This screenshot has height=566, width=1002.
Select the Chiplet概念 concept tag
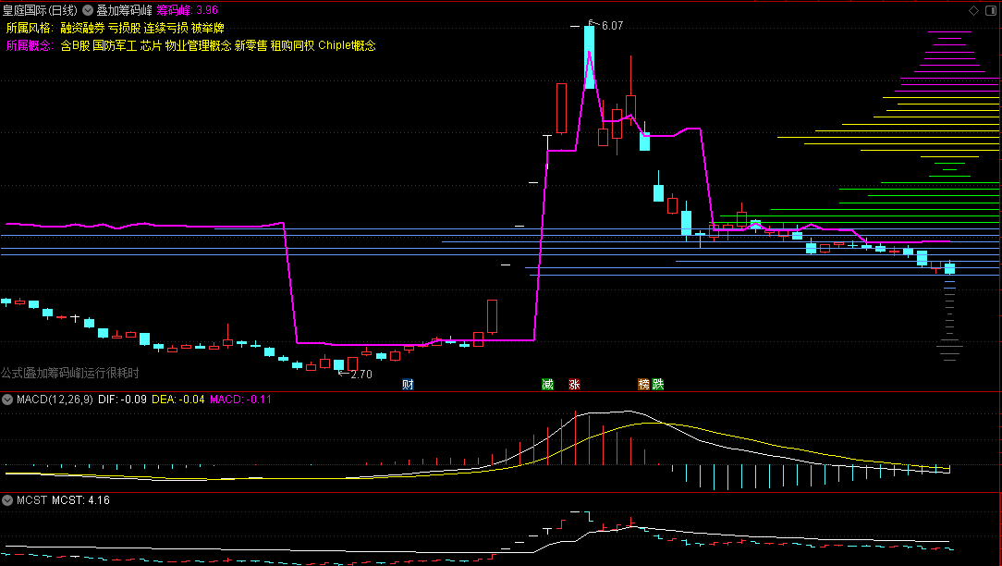[x=347, y=45]
